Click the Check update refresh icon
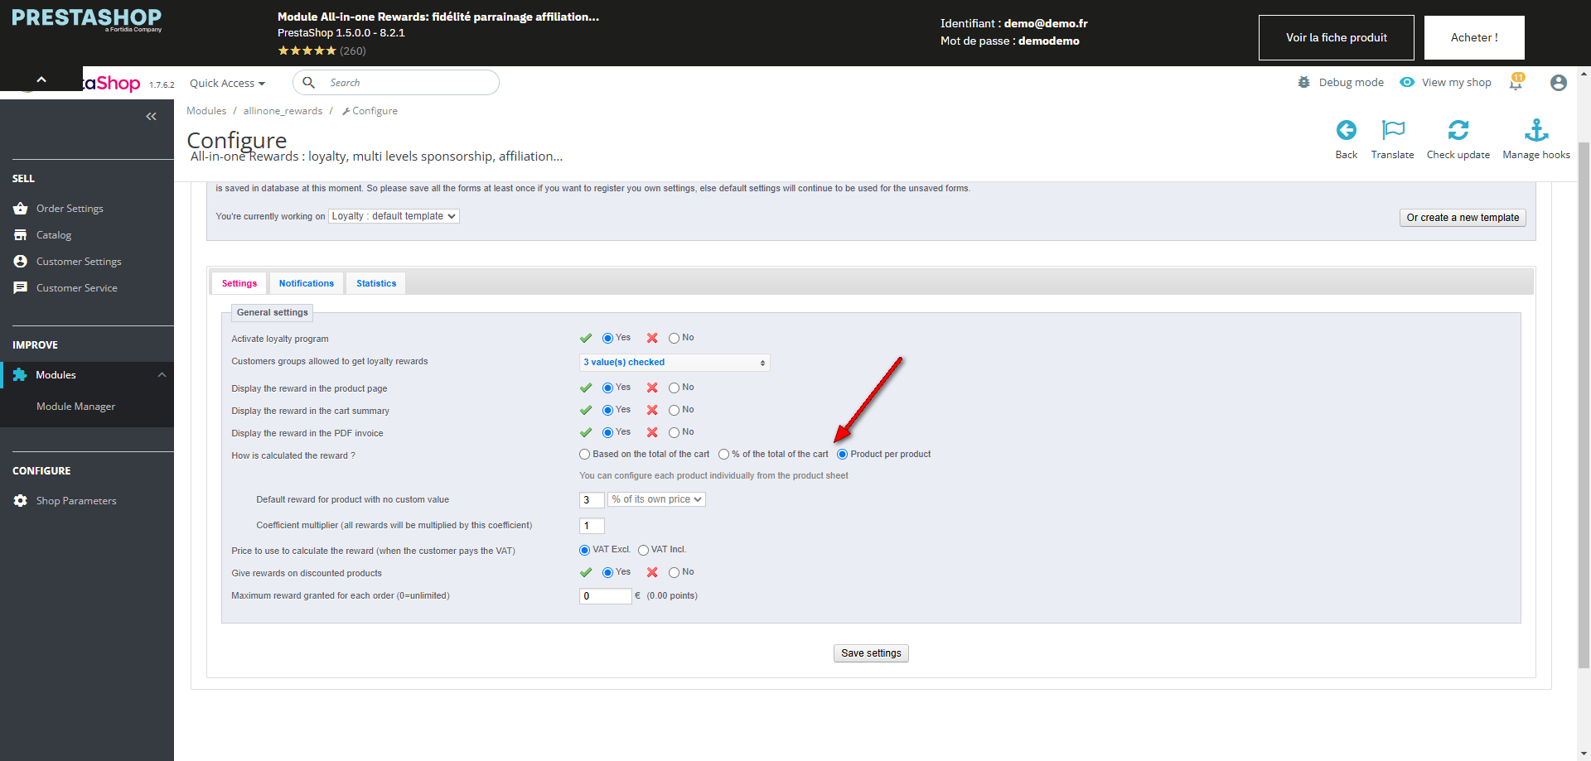The width and height of the screenshot is (1591, 761). [1458, 130]
